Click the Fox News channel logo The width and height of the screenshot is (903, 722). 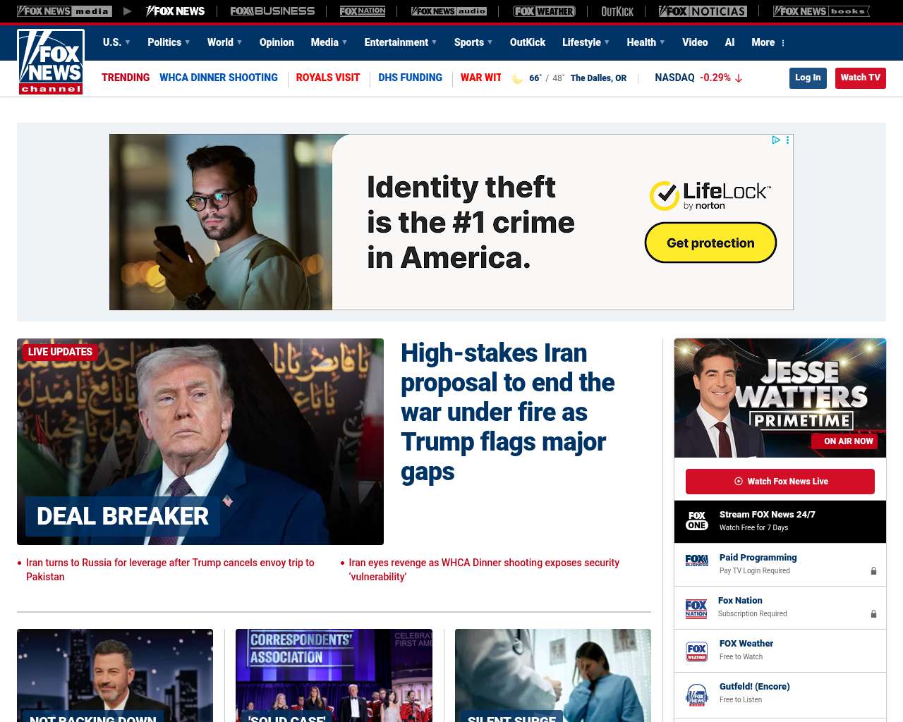tap(51, 62)
